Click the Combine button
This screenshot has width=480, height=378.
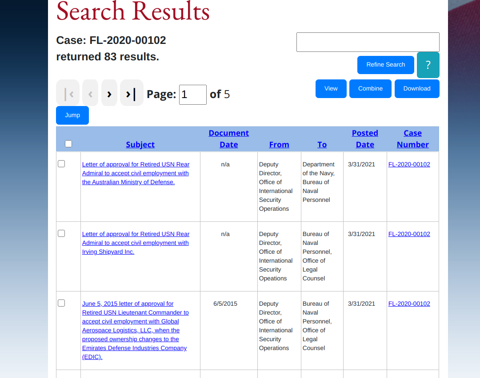click(x=370, y=89)
